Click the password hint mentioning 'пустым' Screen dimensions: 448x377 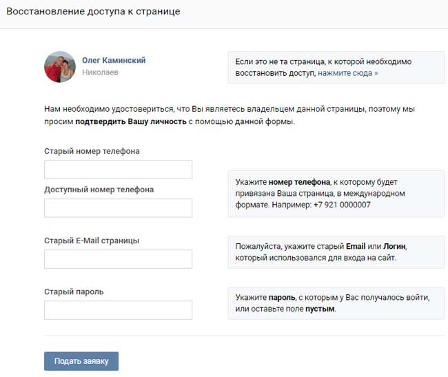(x=336, y=303)
